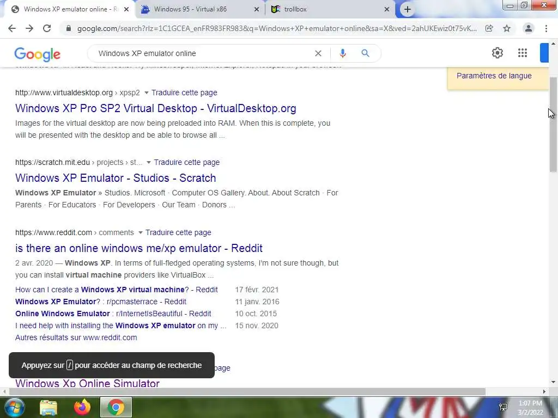Open 'Online Windows Emulator : r/InternetIsBeautiful' link
Viewport: 558px width, 418px height.
[113, 314]
